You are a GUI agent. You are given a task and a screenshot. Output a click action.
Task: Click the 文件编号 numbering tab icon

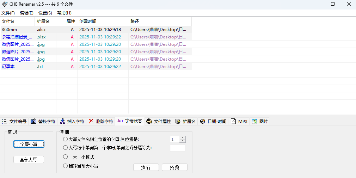[5, 121]
